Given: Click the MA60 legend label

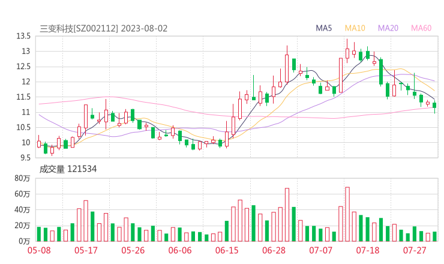Looking at the screenshot, I should [421, 28].
